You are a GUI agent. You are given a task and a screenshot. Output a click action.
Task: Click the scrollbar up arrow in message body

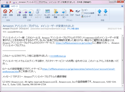pos(122,36)
